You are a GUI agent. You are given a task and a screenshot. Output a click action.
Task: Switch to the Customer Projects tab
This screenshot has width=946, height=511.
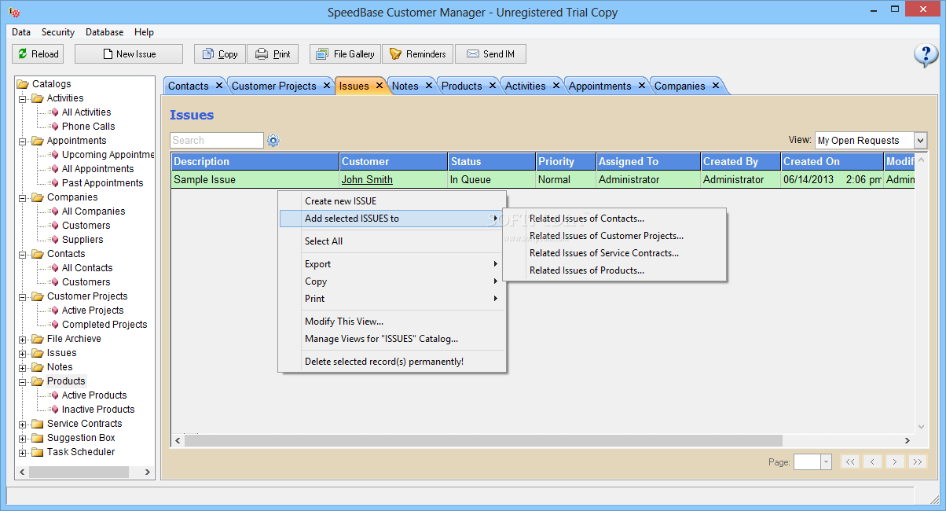[x=274, y=86]
